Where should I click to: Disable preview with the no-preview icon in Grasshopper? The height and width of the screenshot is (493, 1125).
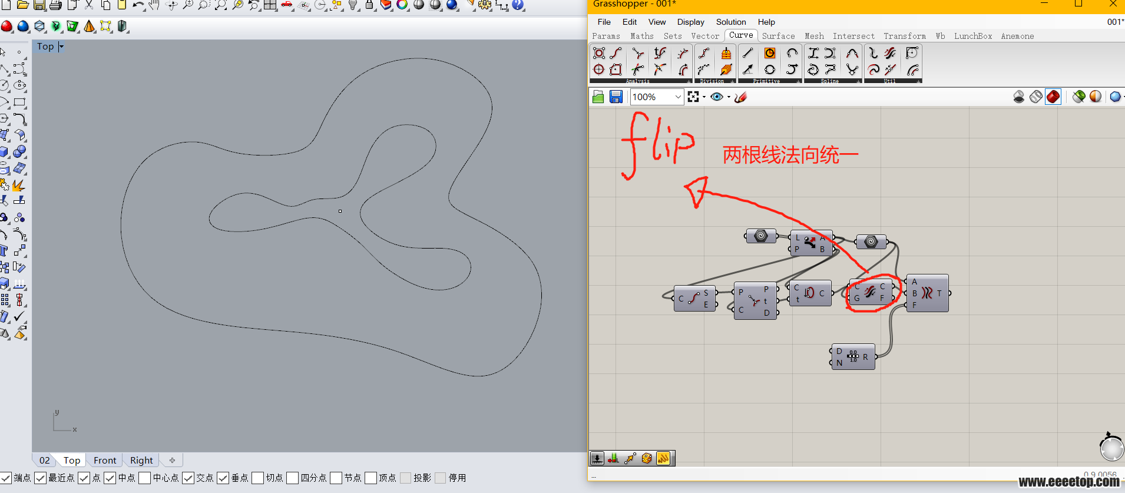click(x=1019, y=97)
